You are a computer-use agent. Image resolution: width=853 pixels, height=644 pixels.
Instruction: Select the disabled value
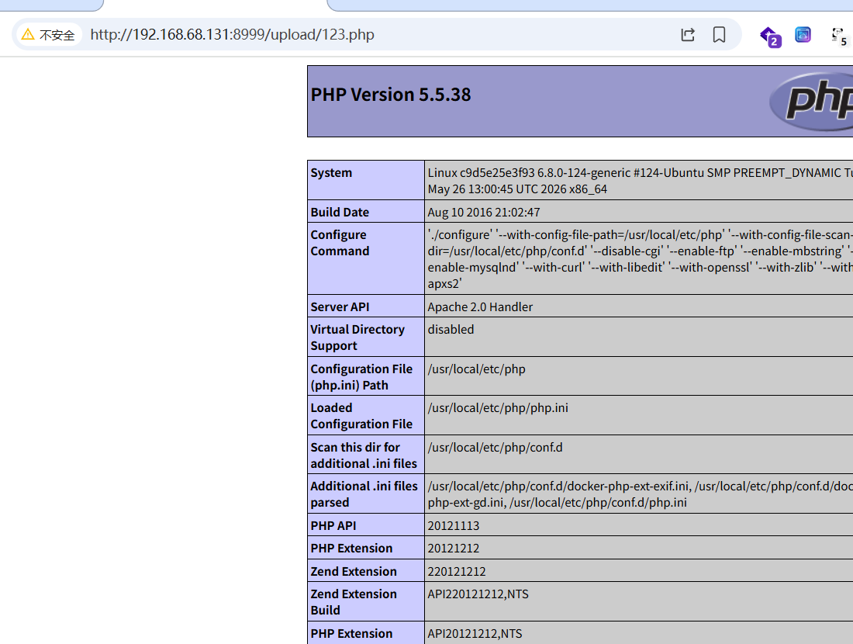451,329
